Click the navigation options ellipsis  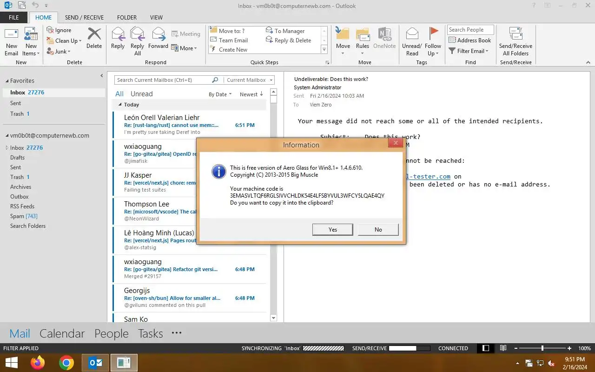coord(176,333)
